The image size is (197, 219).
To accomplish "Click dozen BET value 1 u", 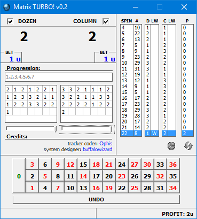I will click(15, 59).
